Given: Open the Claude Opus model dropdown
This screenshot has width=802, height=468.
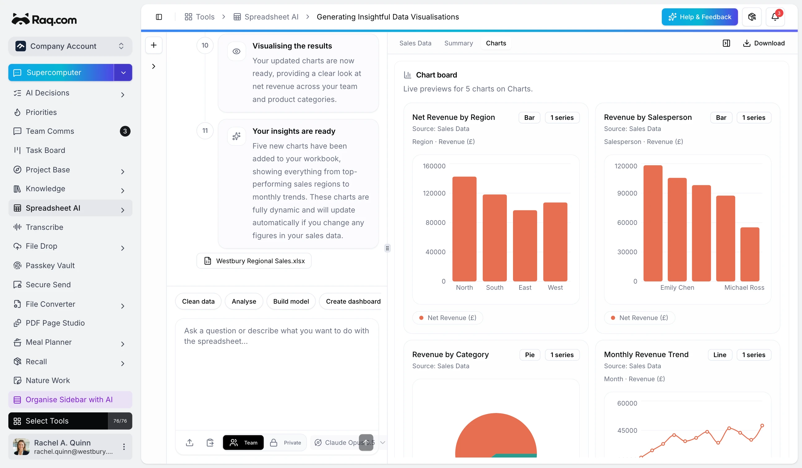Looking at the screenshot, I should (349, 443).
